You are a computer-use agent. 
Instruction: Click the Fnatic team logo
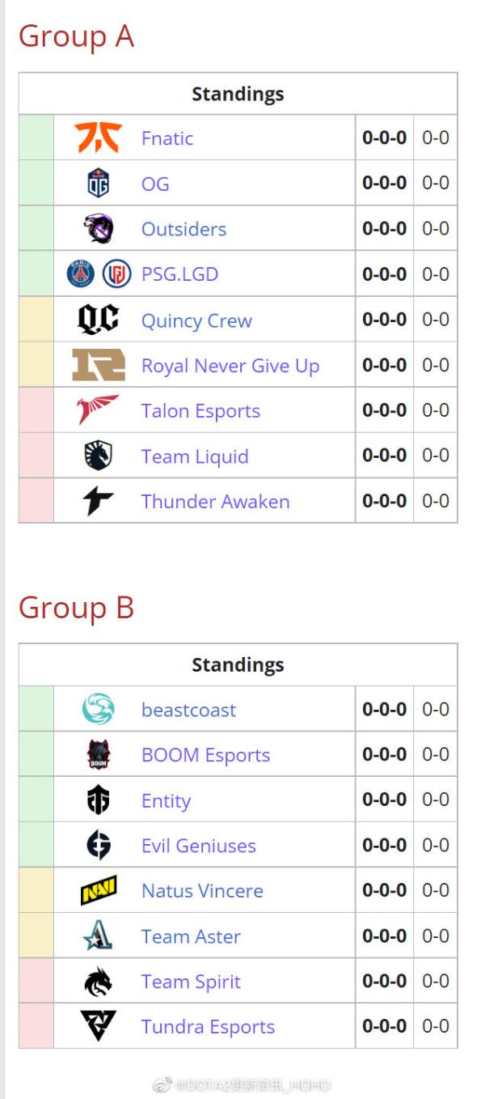point(99,138)
